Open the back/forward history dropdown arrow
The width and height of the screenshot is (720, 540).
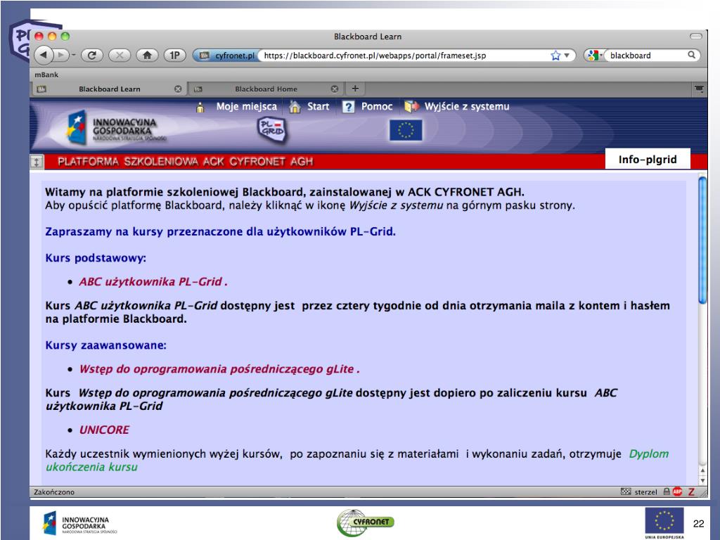[x=73, y=56]
